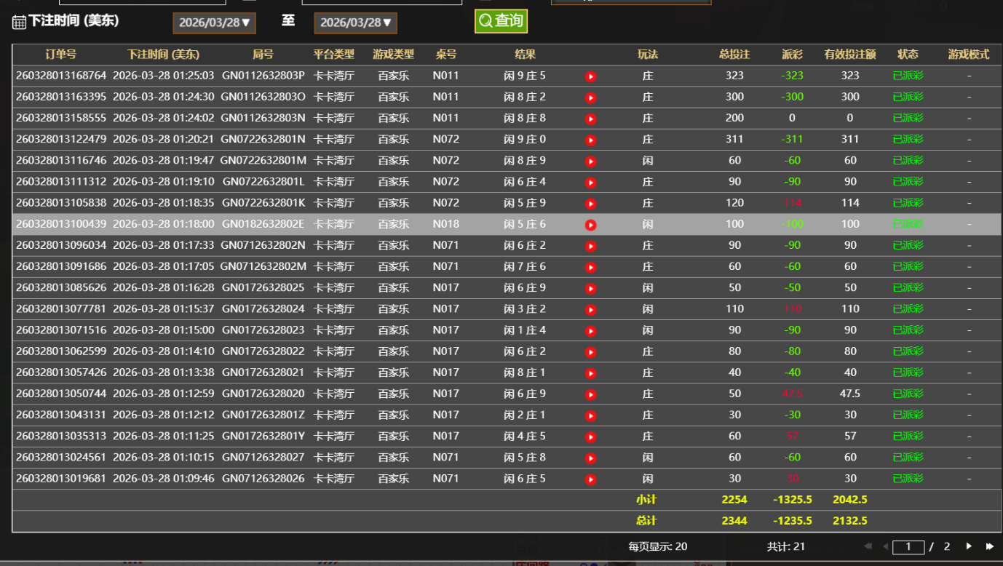Click 已派彩 status for order 260328013024561

pyautogui.click(x=908, y=458)
